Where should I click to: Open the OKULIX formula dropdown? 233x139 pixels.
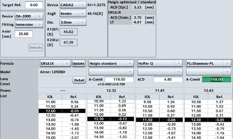pyautogui.click(x=55, y=63)
